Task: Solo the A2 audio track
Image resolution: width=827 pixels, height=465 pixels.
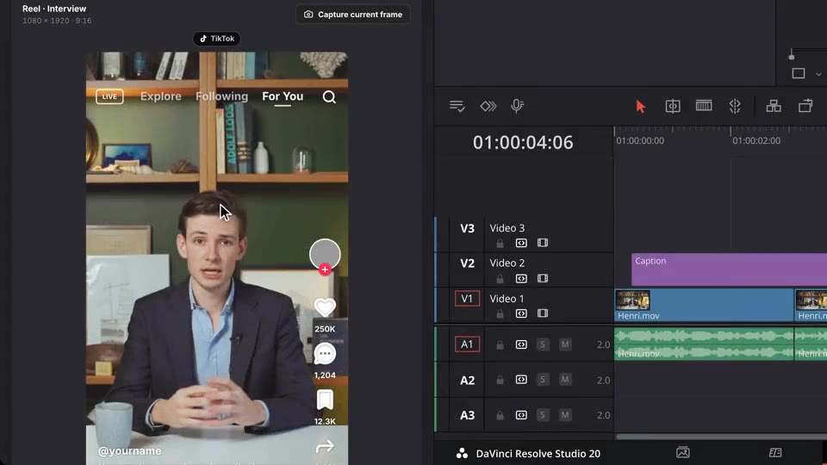Action: point(542,380)
